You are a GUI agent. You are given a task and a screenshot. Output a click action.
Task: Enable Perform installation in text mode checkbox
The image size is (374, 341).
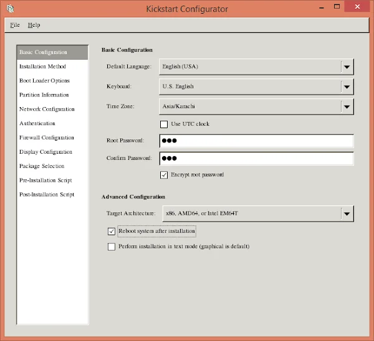(x=112, y=246)
